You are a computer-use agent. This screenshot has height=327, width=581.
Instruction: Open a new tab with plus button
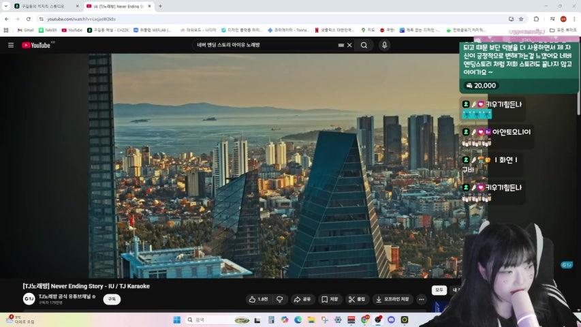pyautogui.click(x=160, y=6)
